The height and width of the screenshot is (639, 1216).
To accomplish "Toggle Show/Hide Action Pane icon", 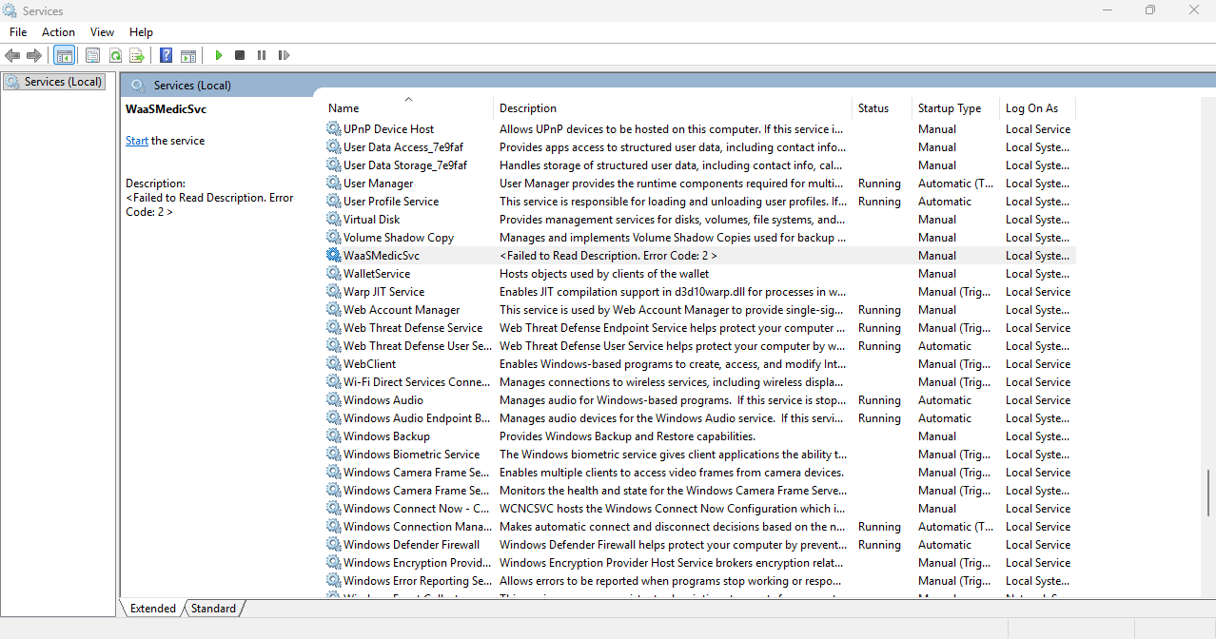I will point(188,55).
